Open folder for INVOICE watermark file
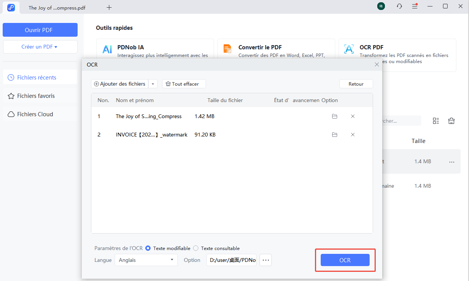 pos(334,135)
